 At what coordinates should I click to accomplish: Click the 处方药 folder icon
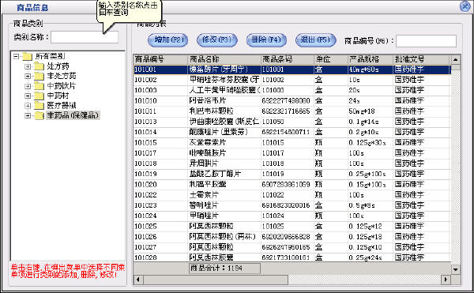coord(39,66)
